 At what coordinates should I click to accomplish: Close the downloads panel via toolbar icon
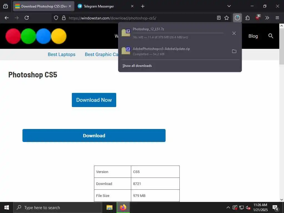237,18
